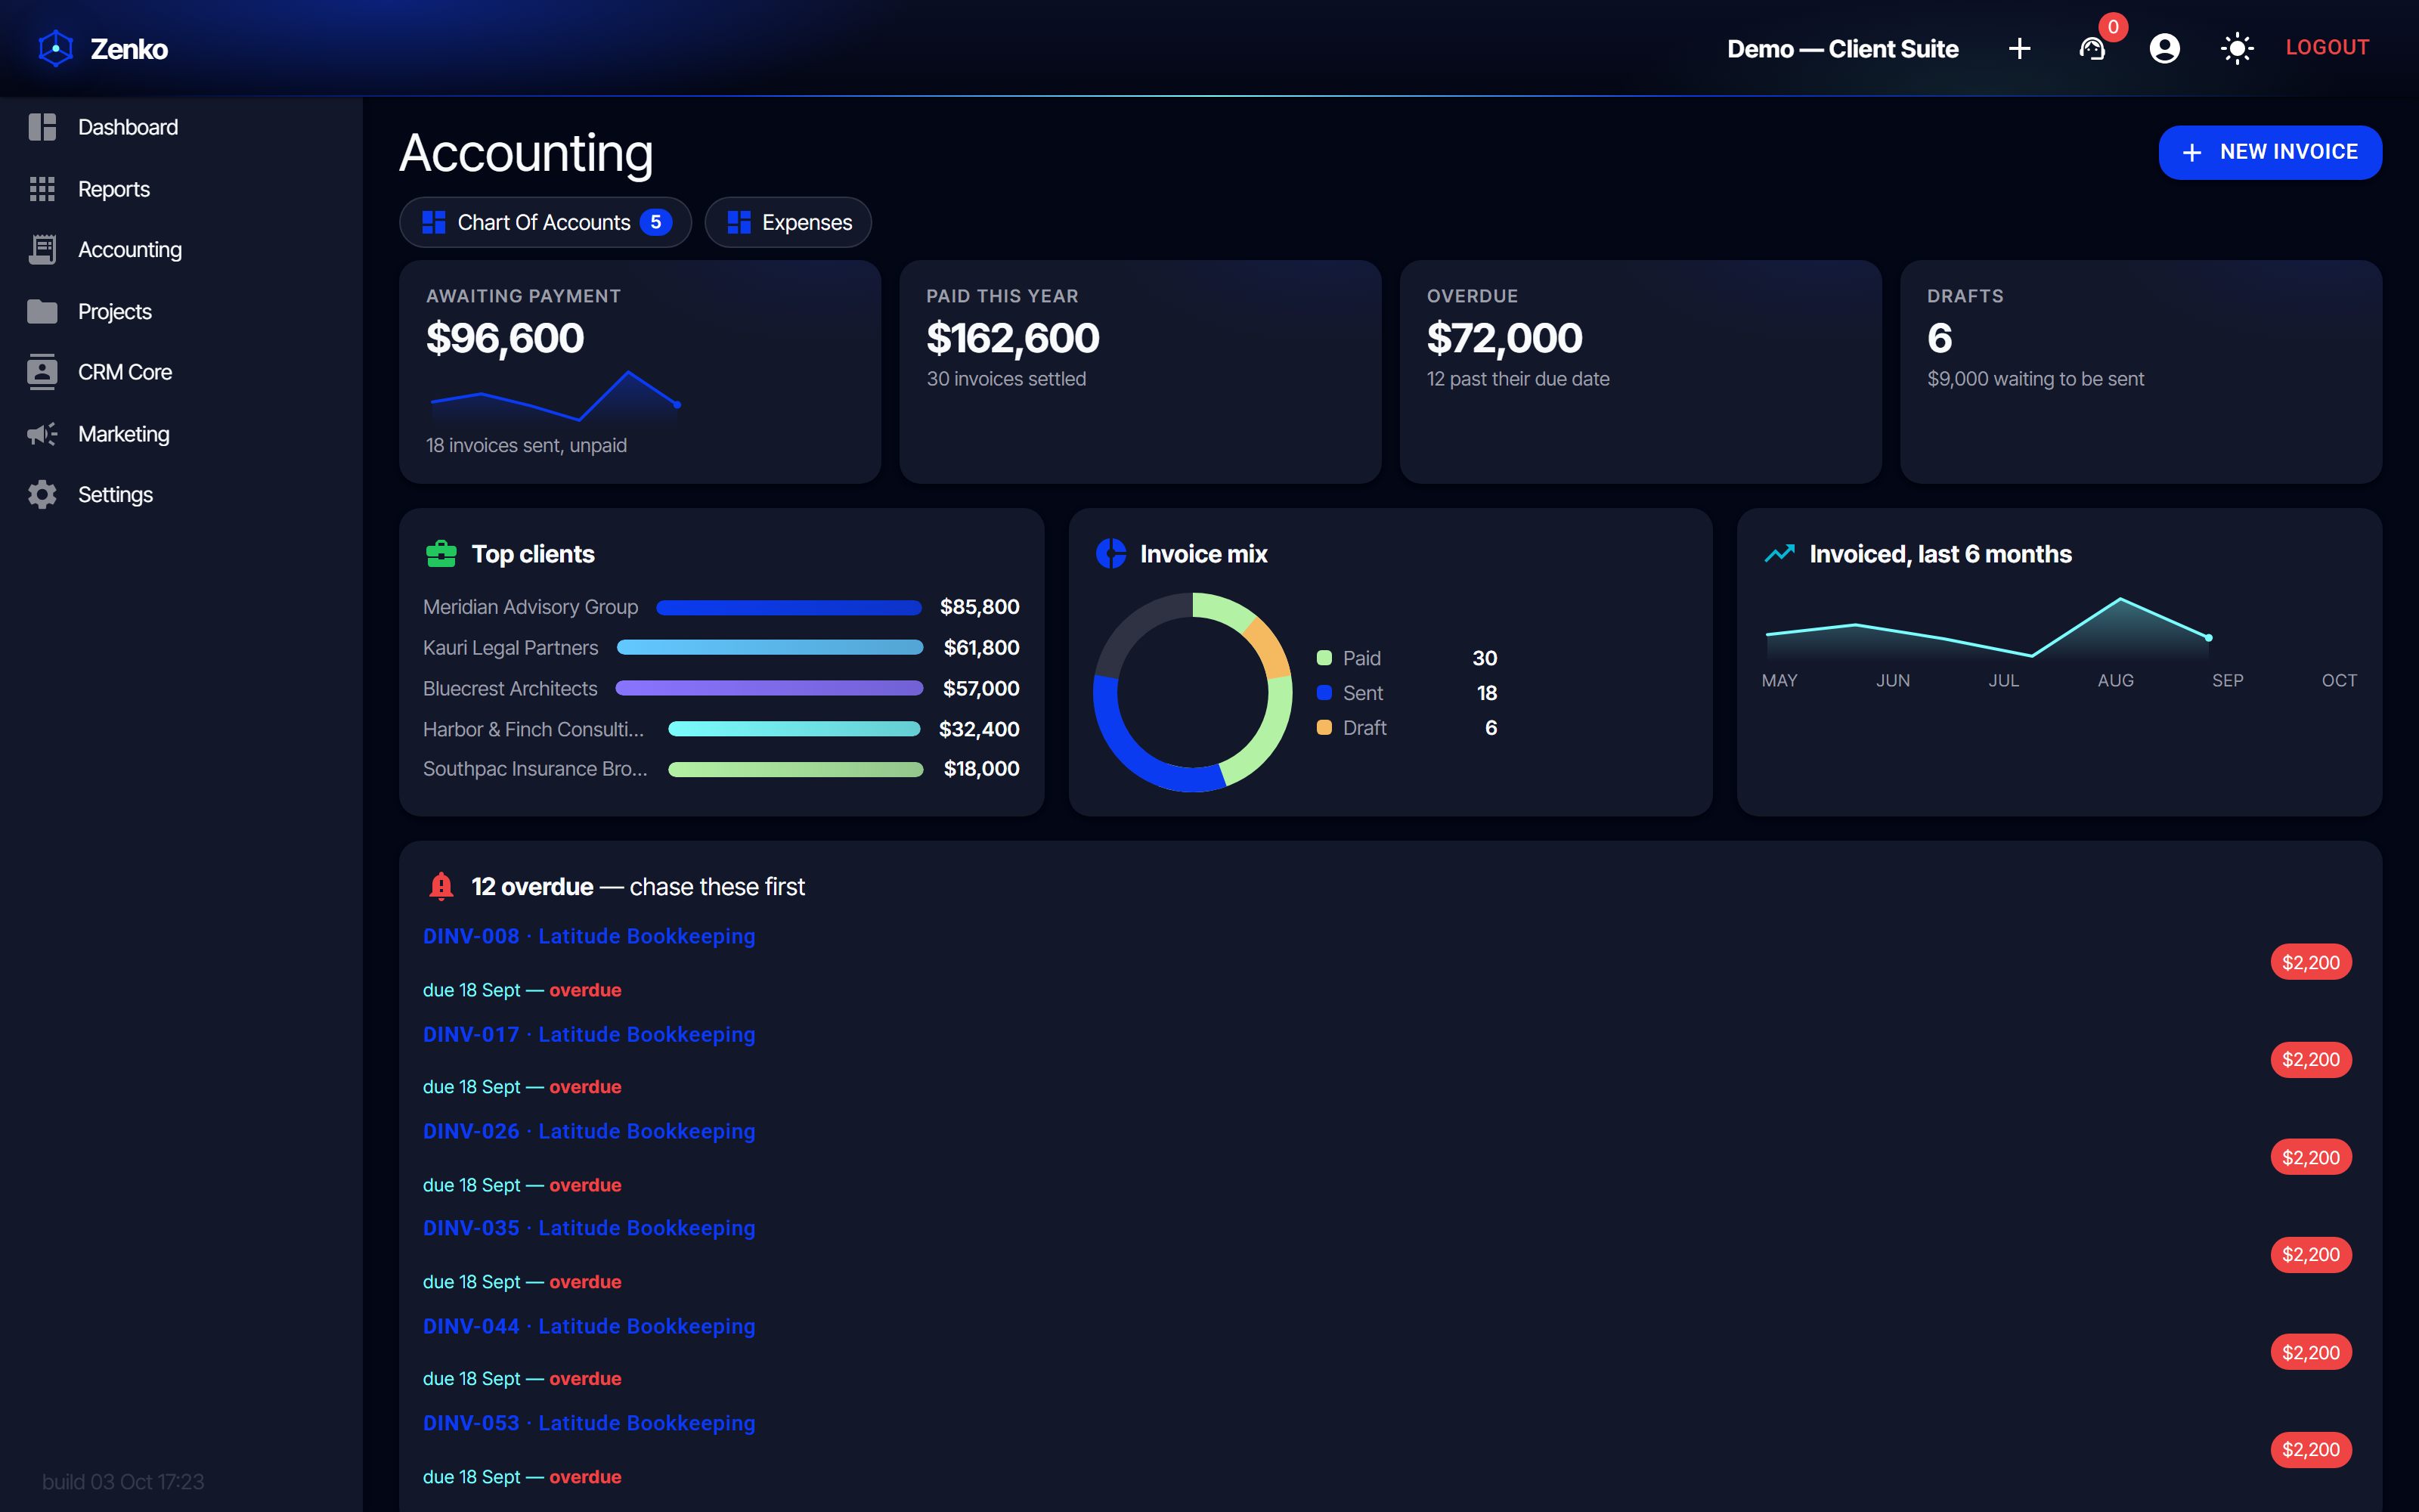Click the Bluecrest Architects client row
The height and width of the screenshot is (1512, 2419).
(x=720, y=688)
